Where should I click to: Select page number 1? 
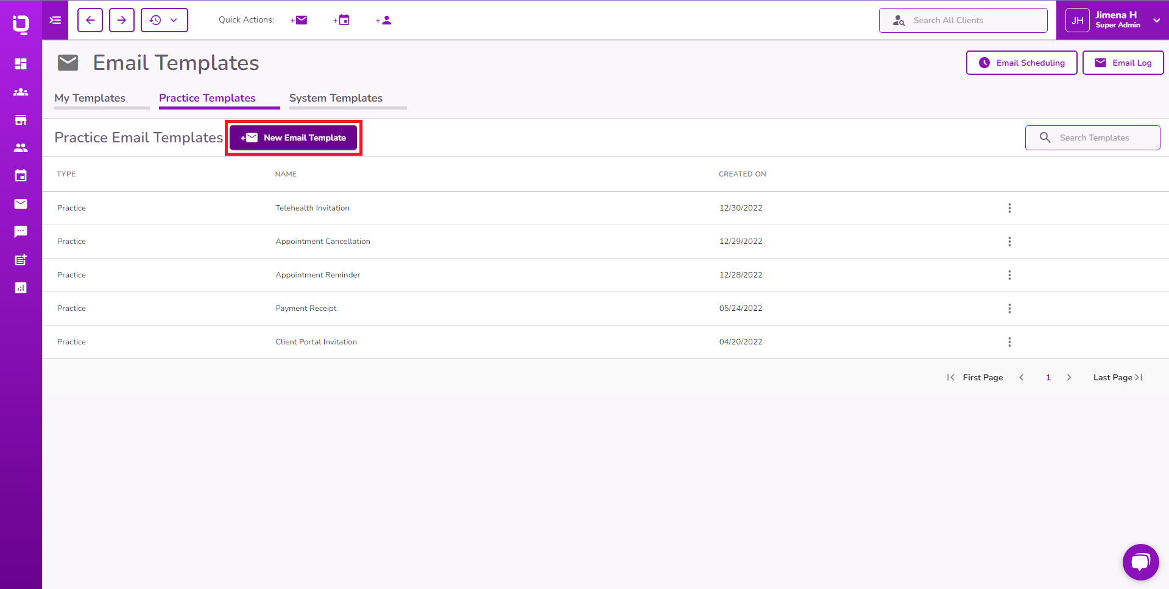pos(1048,377)
